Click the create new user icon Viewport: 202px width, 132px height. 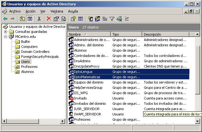pyautogui.click(x=90, y=19)
